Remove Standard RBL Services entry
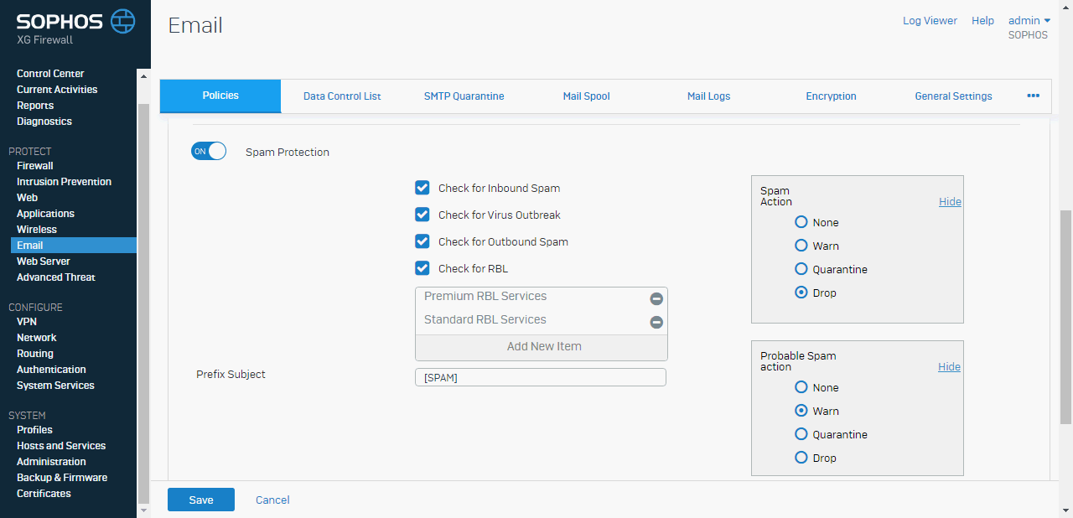This screenshot has height=518, width=1073. click(656, 323)
